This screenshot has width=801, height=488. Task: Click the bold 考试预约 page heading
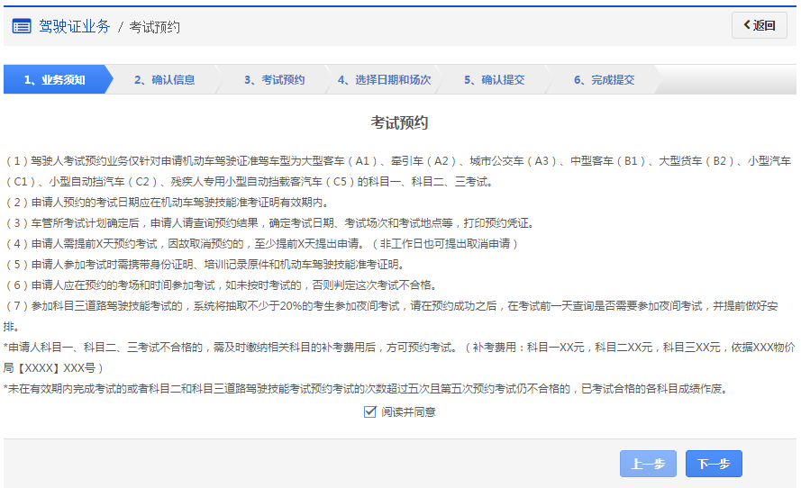tap(399, 122)
